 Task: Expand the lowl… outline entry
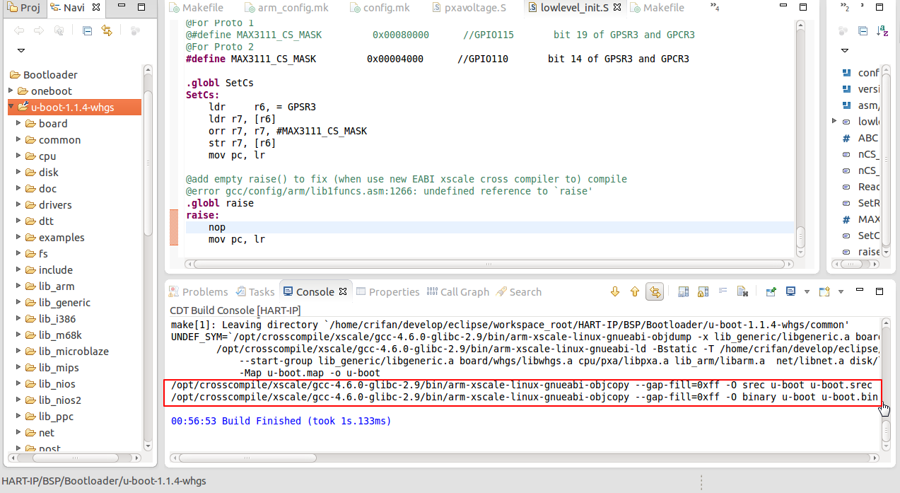(x=835, y=122)
